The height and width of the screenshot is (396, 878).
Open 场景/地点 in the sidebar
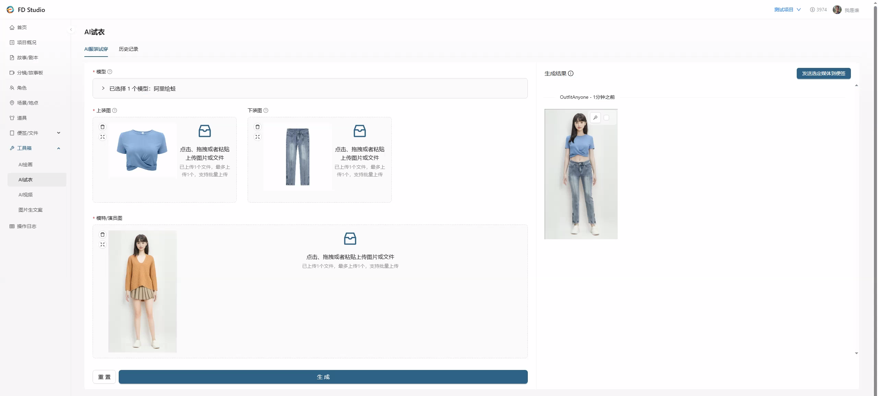pyautogui.click(x=37, y=103)
